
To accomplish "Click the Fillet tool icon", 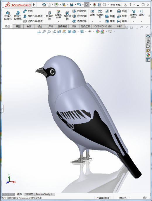I will [x=92, y=13].
